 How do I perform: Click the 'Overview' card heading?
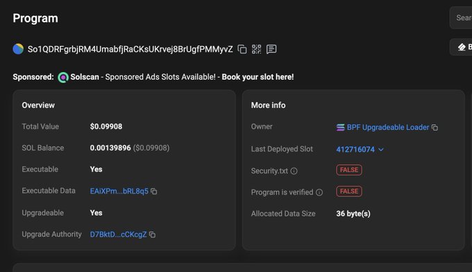[x=38, y=105]
